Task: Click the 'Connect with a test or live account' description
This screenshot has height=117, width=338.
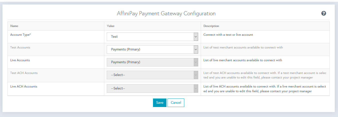Action: (228, 35)
